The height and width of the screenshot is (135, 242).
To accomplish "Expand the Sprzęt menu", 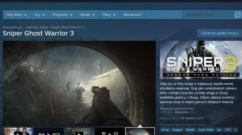I will point(88,15).
